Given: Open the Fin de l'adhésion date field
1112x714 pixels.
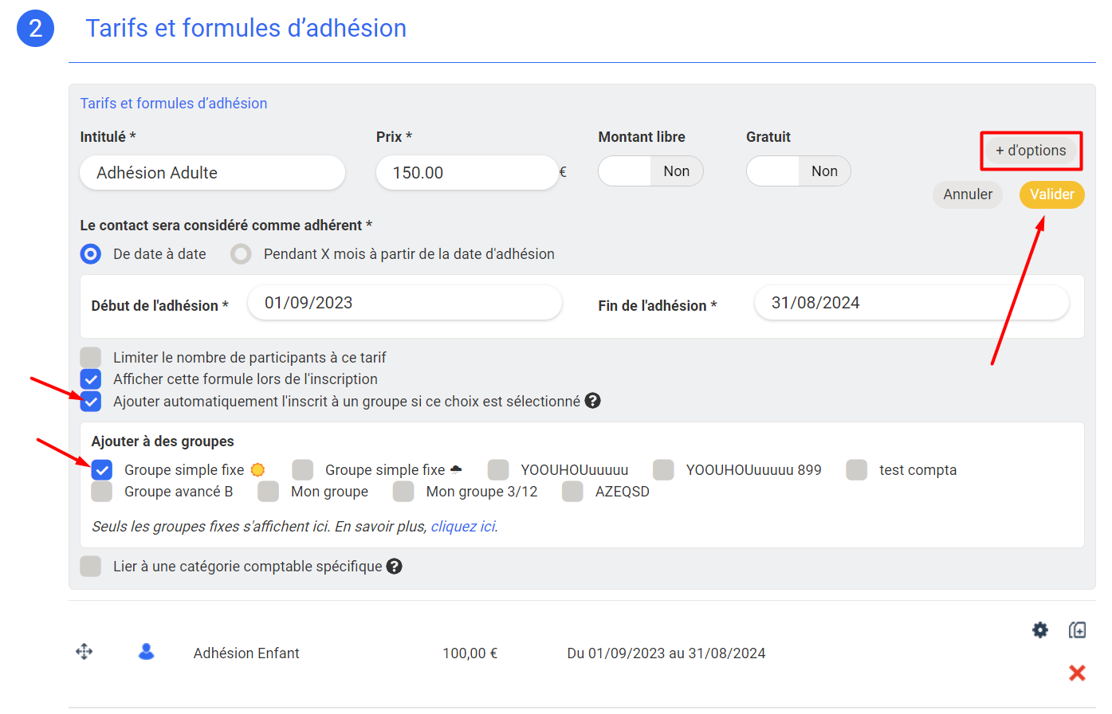Looking at the screenshot, I should (x=911, y=304).
